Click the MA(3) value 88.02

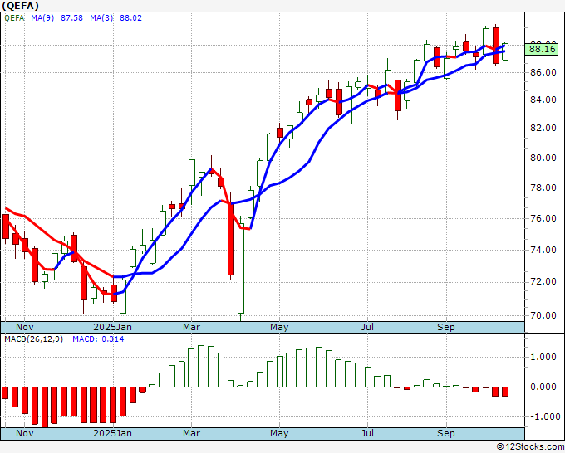click(x=130, y=18)
